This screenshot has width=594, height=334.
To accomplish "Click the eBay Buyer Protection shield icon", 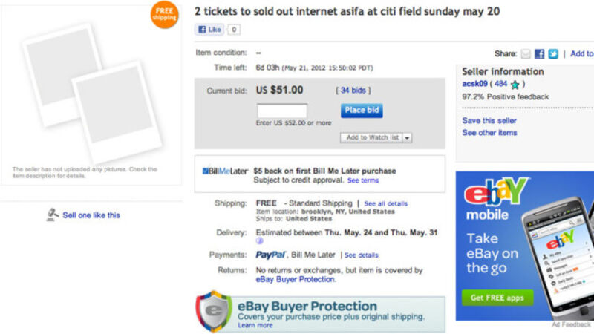I will click(214, 310).
